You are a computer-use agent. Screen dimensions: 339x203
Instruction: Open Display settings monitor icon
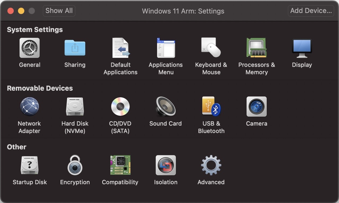point(302,48)
